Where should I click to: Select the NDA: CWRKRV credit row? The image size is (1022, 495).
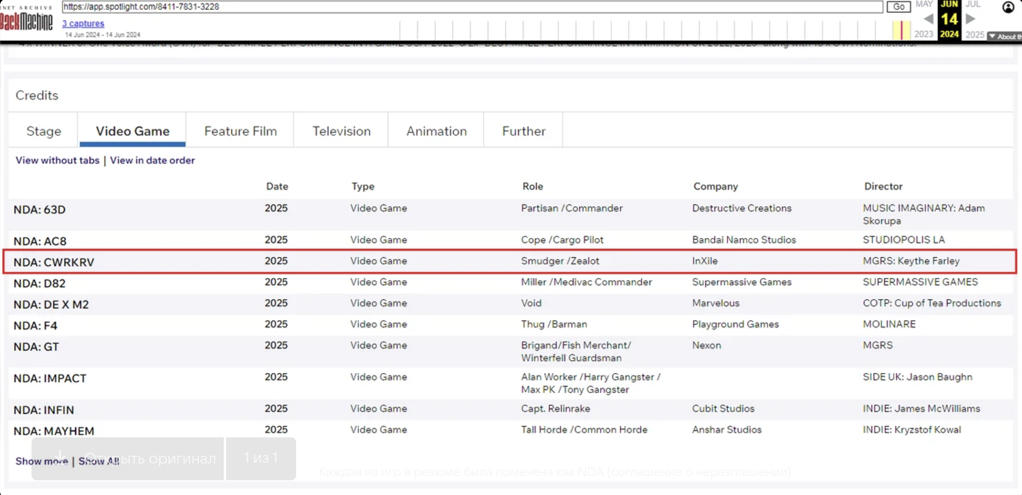pyautogui.click(x=54, y=262)
